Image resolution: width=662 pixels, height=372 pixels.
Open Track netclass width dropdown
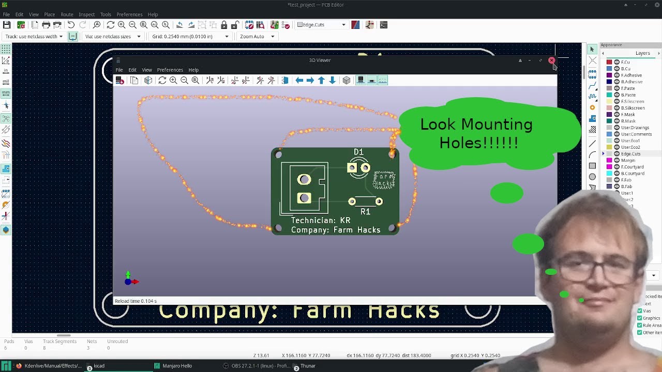tap(34, 36)
